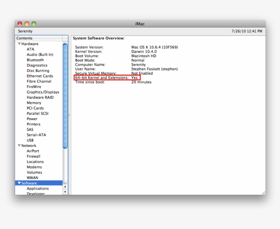Open Volumes under Network
This screenshot has height=229, width=280.
tap(34, 173)
